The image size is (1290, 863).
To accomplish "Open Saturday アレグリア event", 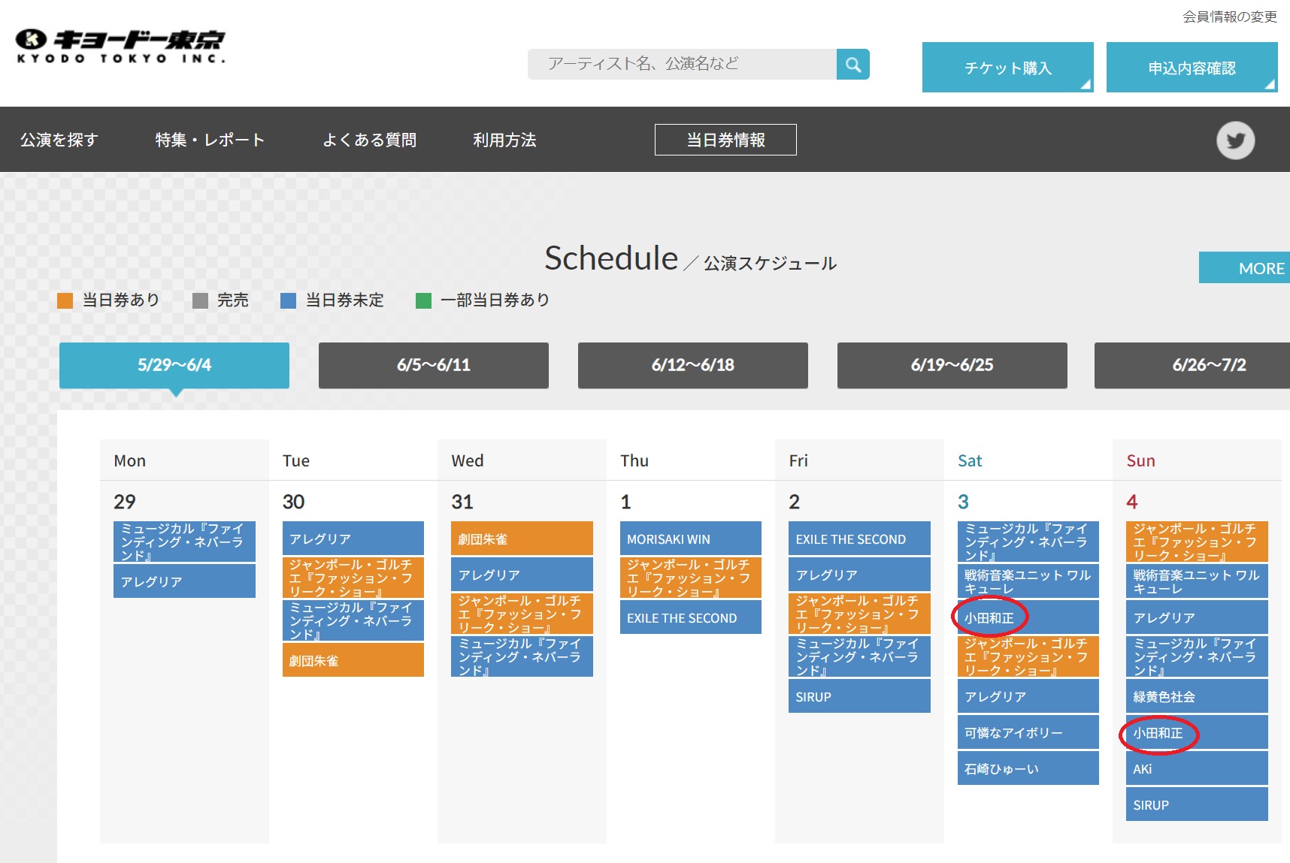I will 1028,696.
